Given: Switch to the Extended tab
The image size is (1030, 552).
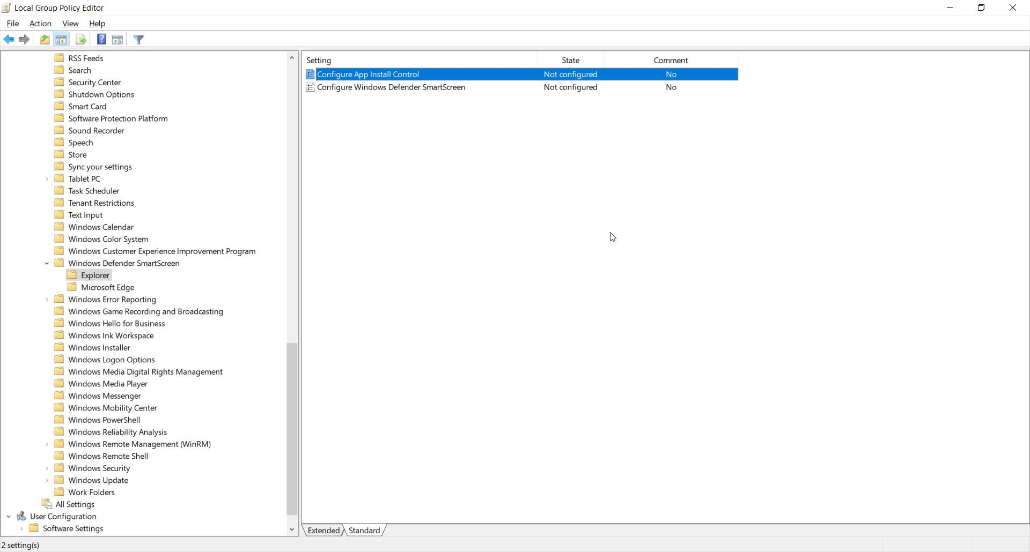Looking at the screenshot, I should (x=323, y=530).
